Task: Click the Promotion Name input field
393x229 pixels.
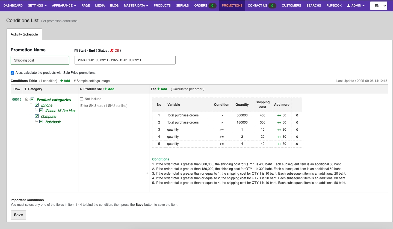Action: point(40,60)
